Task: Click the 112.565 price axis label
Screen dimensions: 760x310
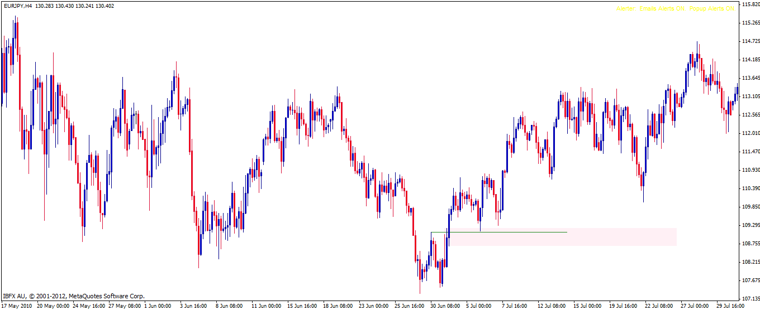Action: pyautogui.click(x=749, y=115)
